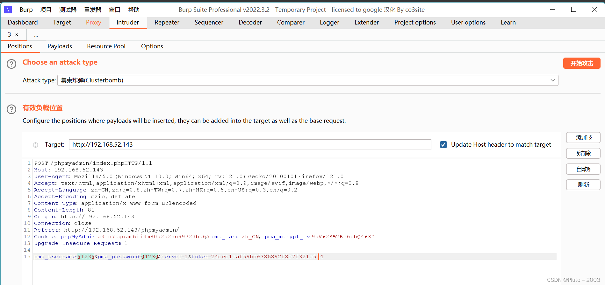Click into the Target URL field
The width and height of the screenshot is (605, 285).
[250, 145]
